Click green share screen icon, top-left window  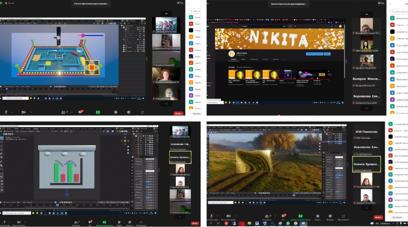tap(98, 112)
